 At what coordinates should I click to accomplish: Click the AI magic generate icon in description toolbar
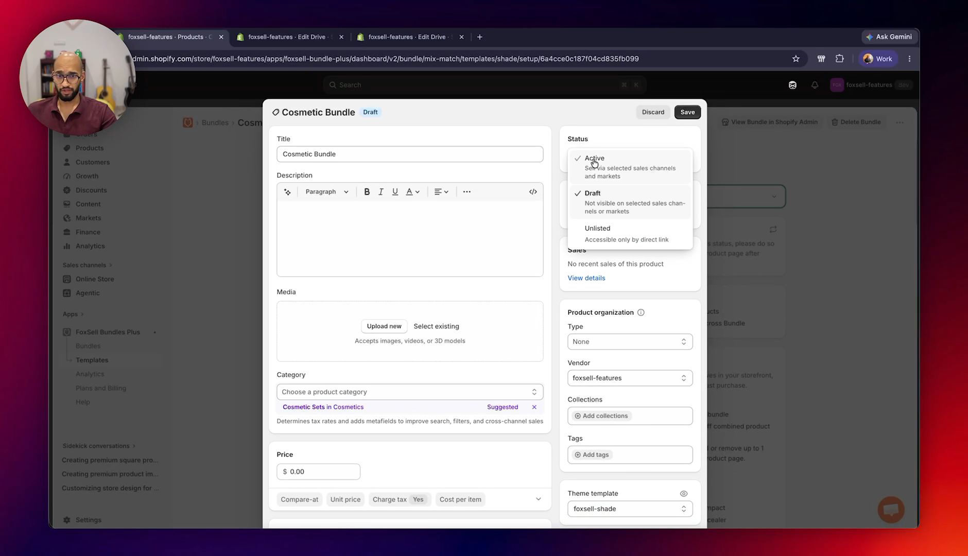coord(287,192)
